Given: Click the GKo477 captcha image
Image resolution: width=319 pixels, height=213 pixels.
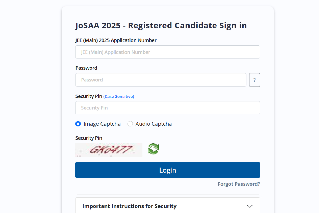Looking at the screenshot, I should tap(109, 150).
